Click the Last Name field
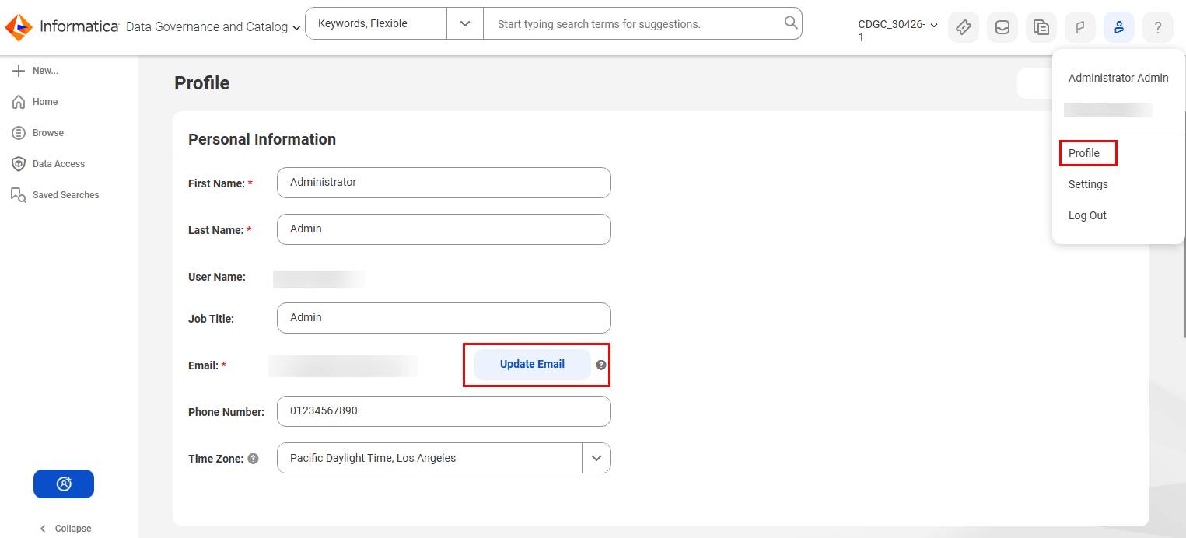This screenshot has height=538, width=1186. point(444,229)
